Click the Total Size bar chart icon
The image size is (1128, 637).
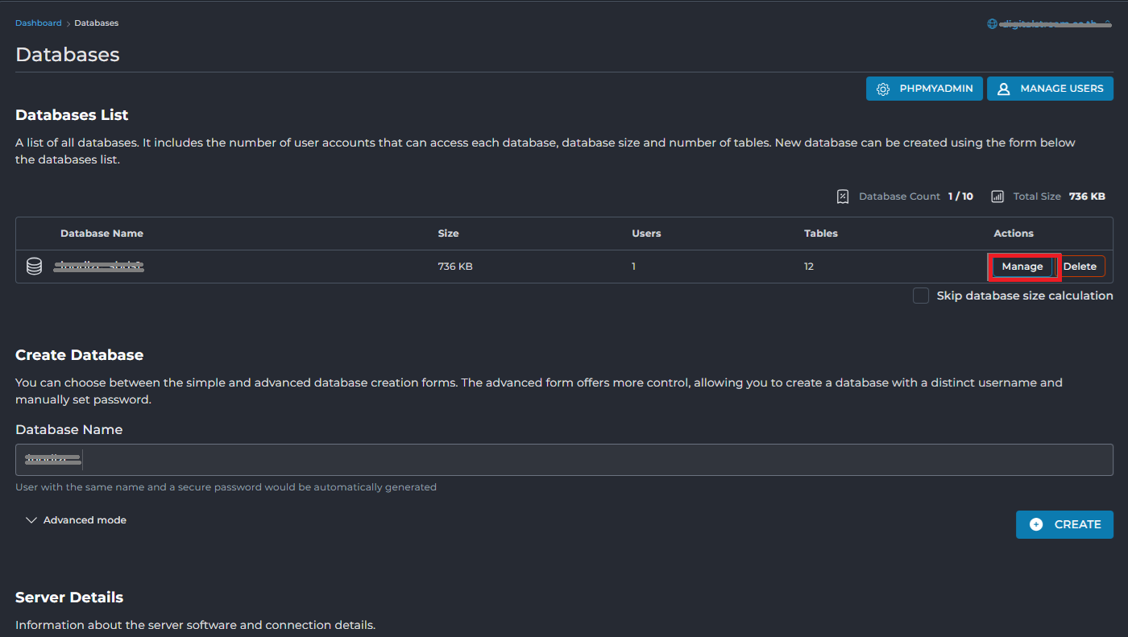(997, 196)
